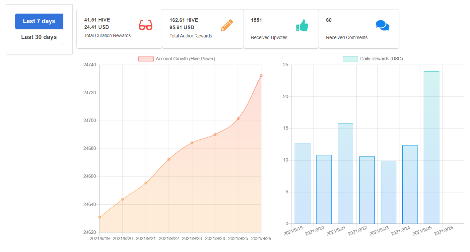
Task: Toggle the Account Growth legend swatch
Action: coord(146,59)
